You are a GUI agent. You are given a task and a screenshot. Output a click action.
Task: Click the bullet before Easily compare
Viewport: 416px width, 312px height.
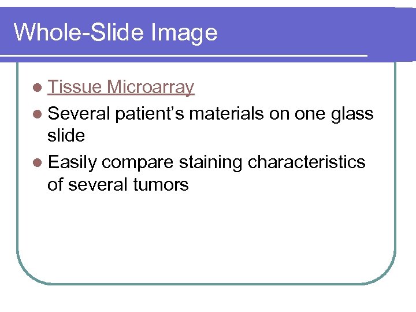[x=38, y=163]
